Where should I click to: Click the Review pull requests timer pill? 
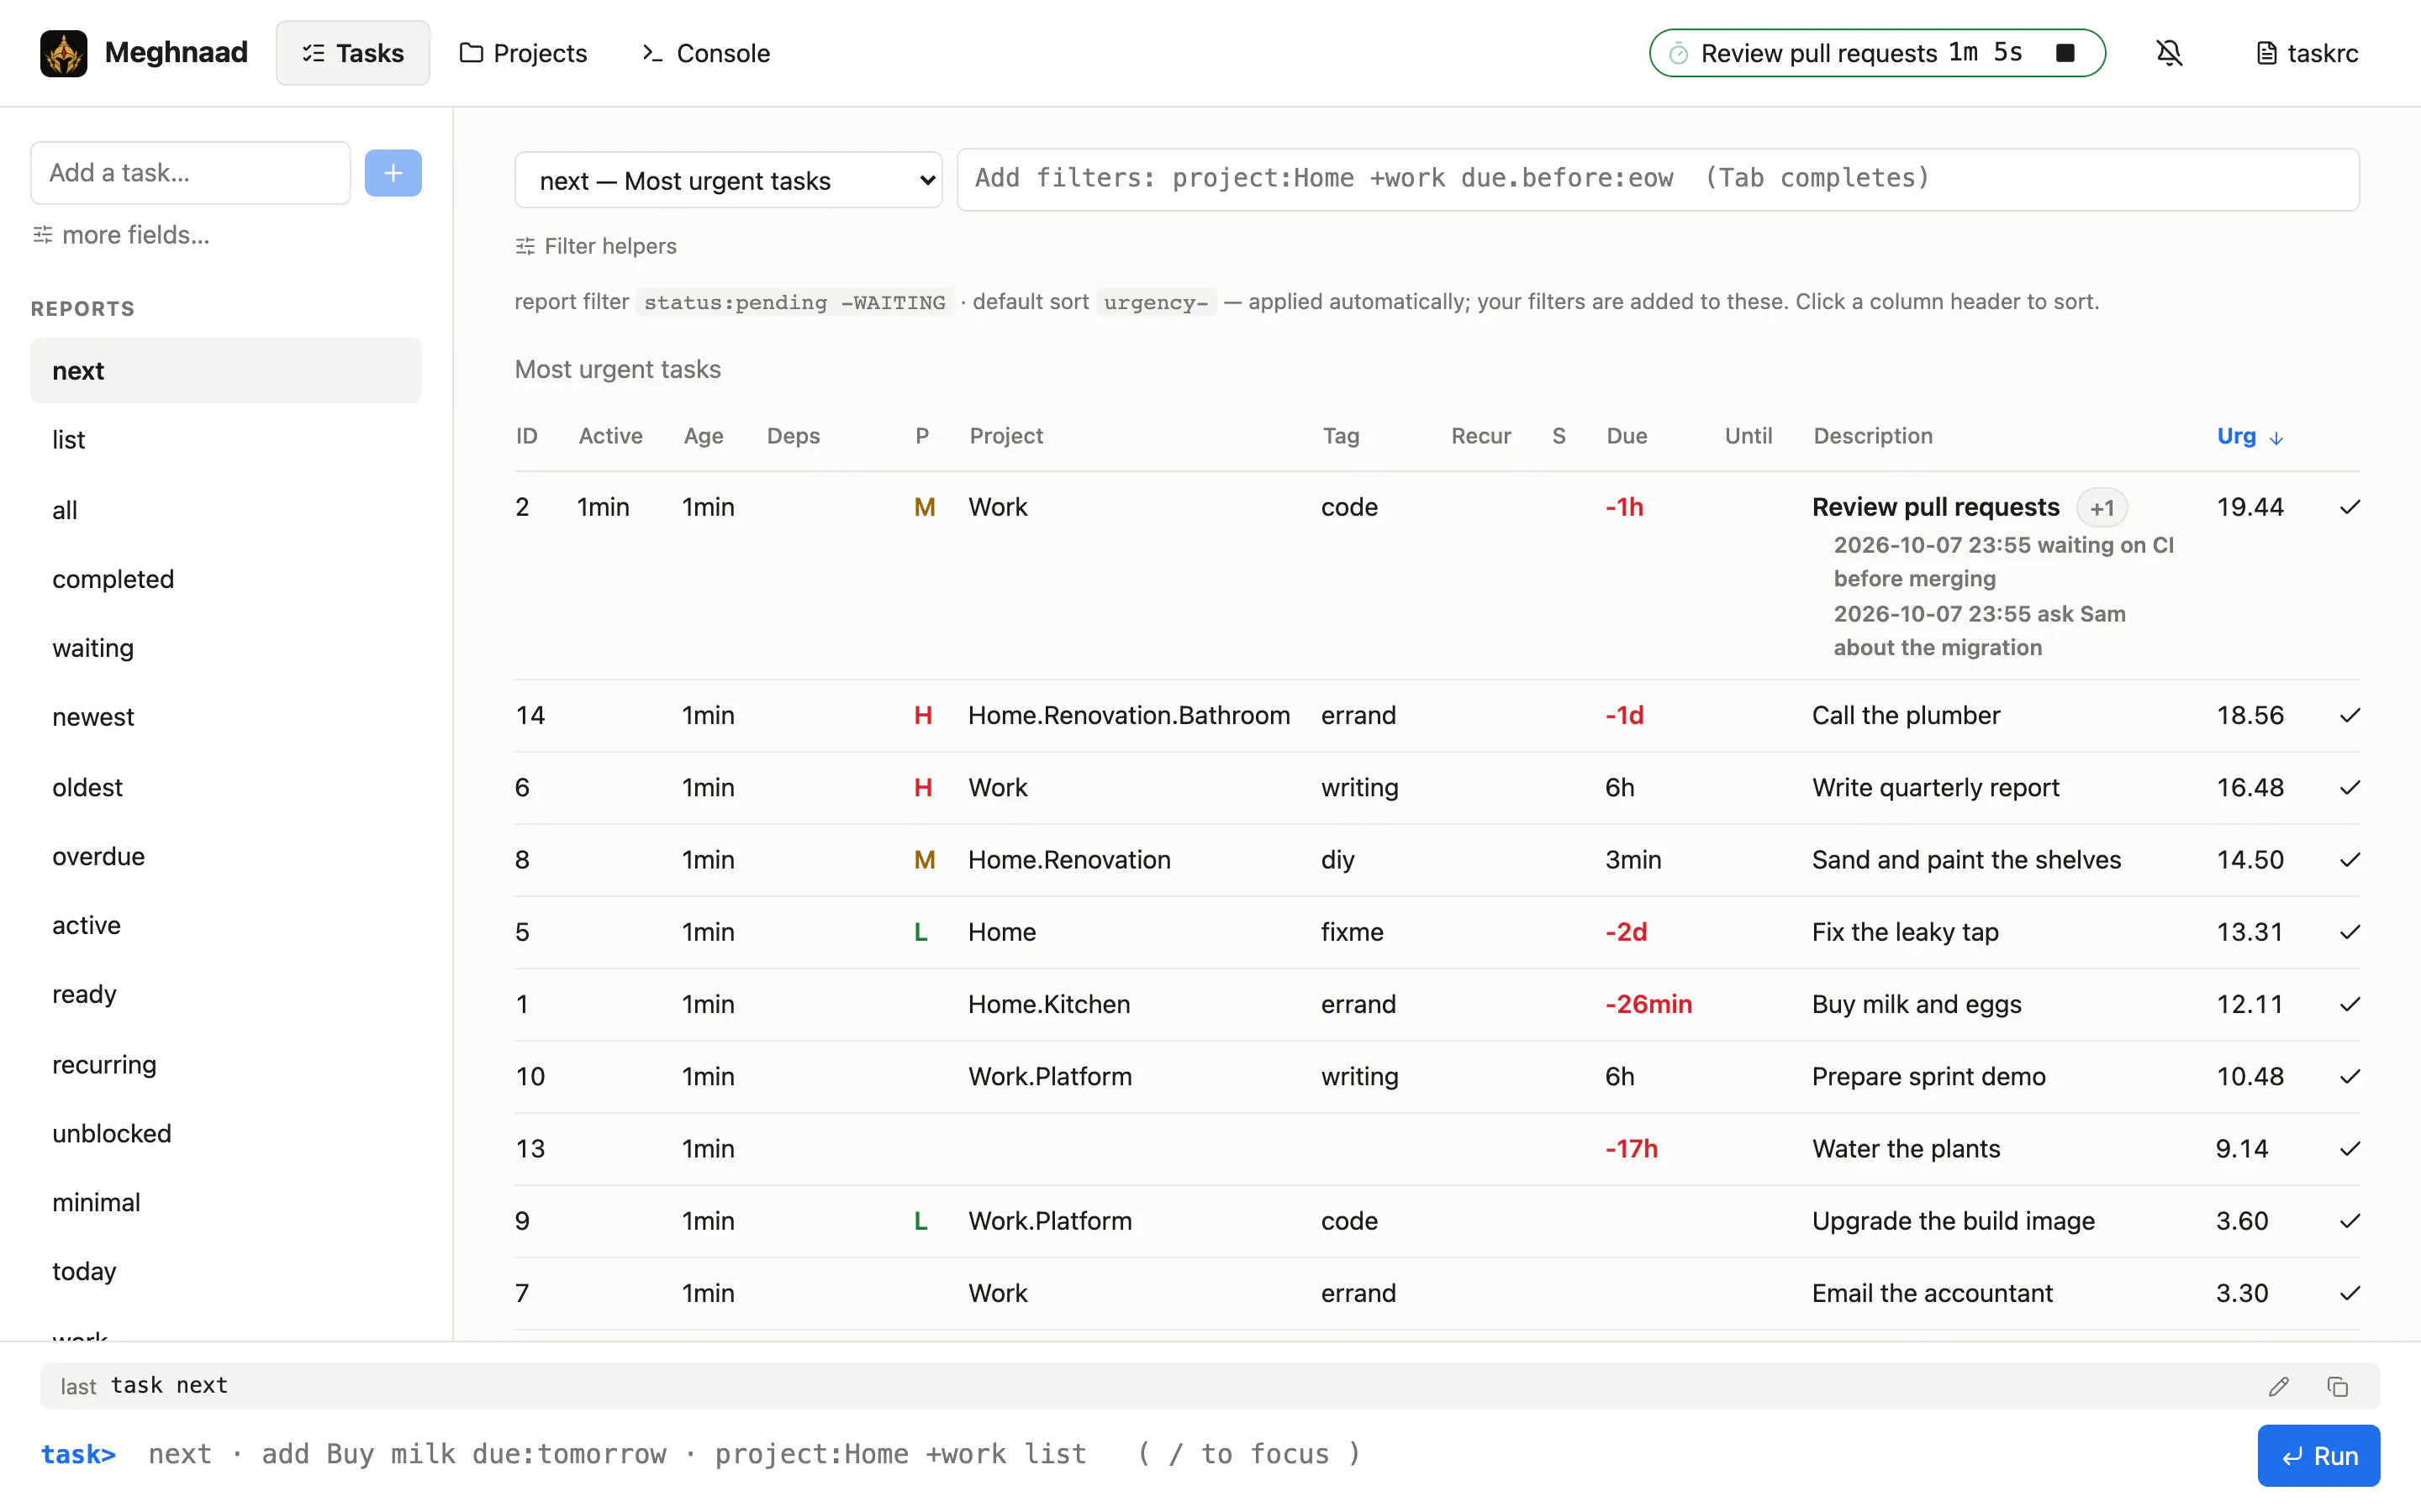tap(1877, 53)
